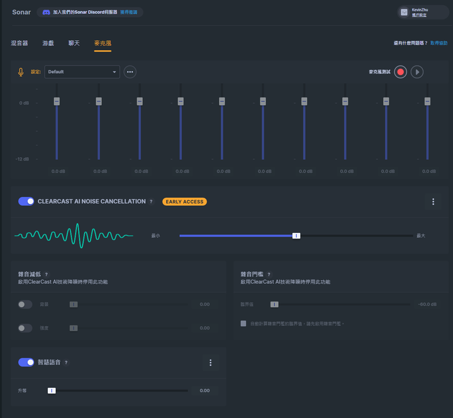Click the 背景 noise reduction slider handle
Screen dimensions: 453x418
tap(74, 305)
